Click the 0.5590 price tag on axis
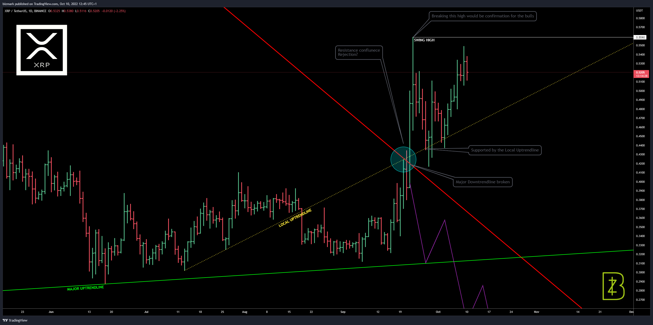This screenshot has height=325, width=653. pos(640,37)
